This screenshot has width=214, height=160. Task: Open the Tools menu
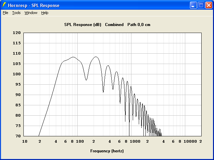coord(16,13)
